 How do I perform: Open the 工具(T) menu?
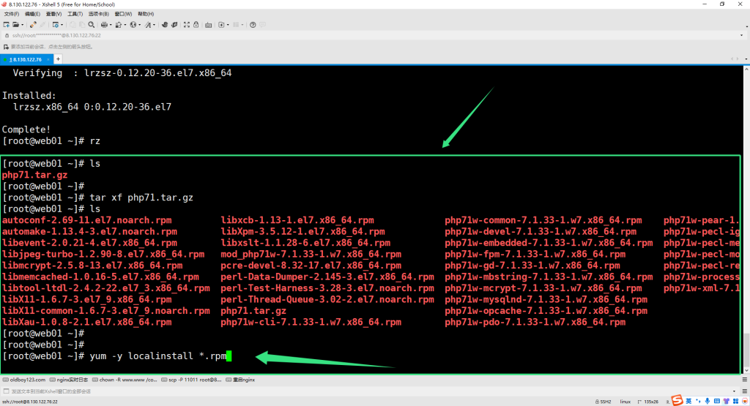tap(75, 14)
